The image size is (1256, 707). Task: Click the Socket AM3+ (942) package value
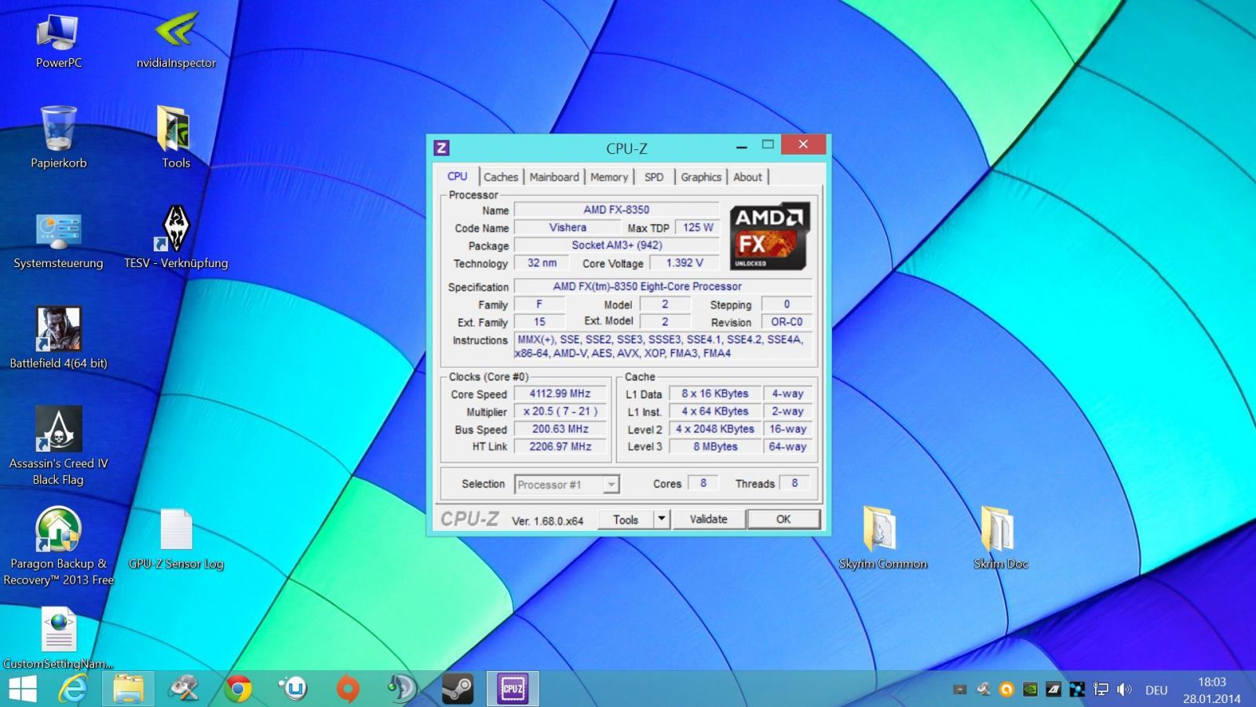[x=616, y=245]
